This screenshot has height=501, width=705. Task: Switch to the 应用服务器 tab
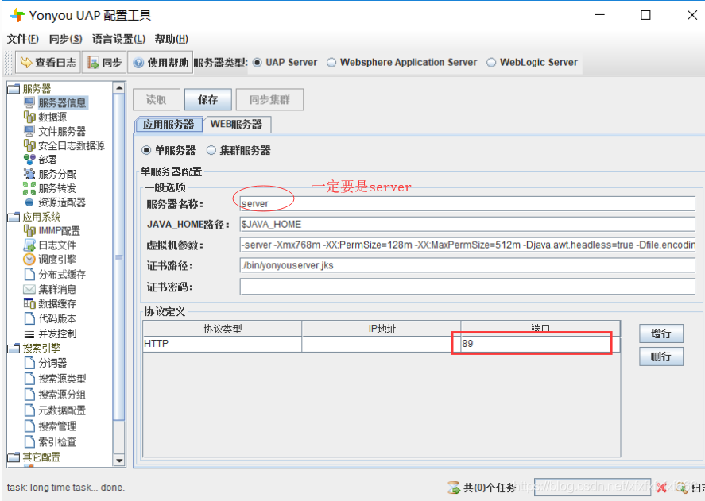tap(169, 125)
